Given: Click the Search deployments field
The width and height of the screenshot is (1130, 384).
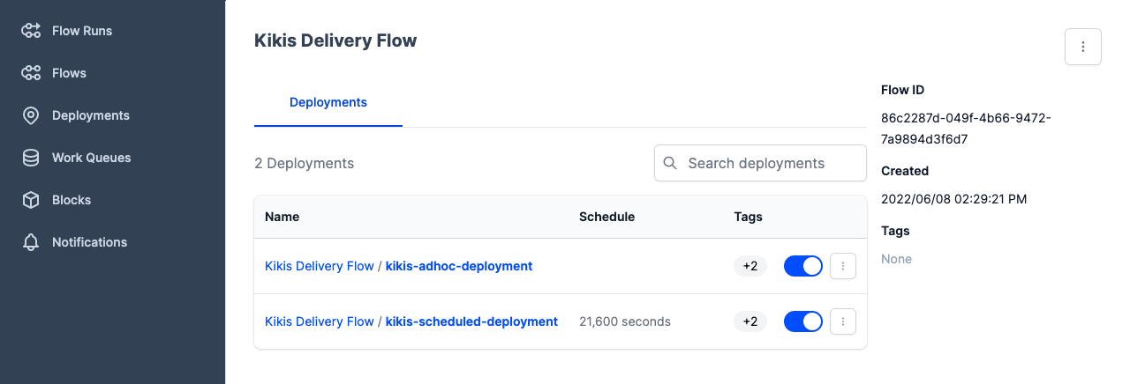Looking at the screenshot, I should 760,163.
